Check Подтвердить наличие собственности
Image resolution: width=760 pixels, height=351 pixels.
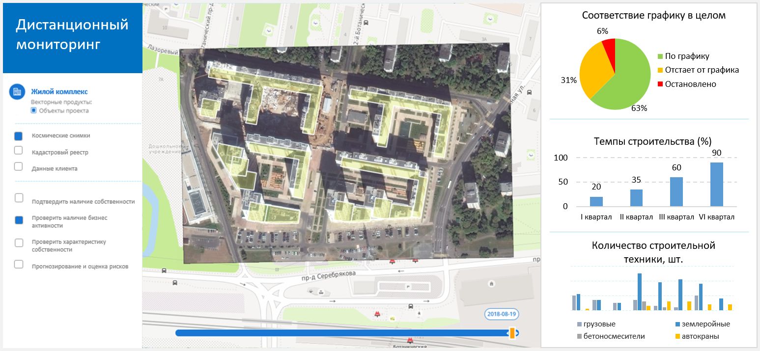point(19,198)
